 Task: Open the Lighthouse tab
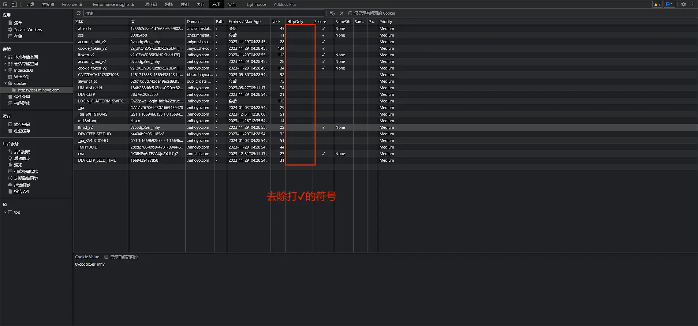coord(256,4)
